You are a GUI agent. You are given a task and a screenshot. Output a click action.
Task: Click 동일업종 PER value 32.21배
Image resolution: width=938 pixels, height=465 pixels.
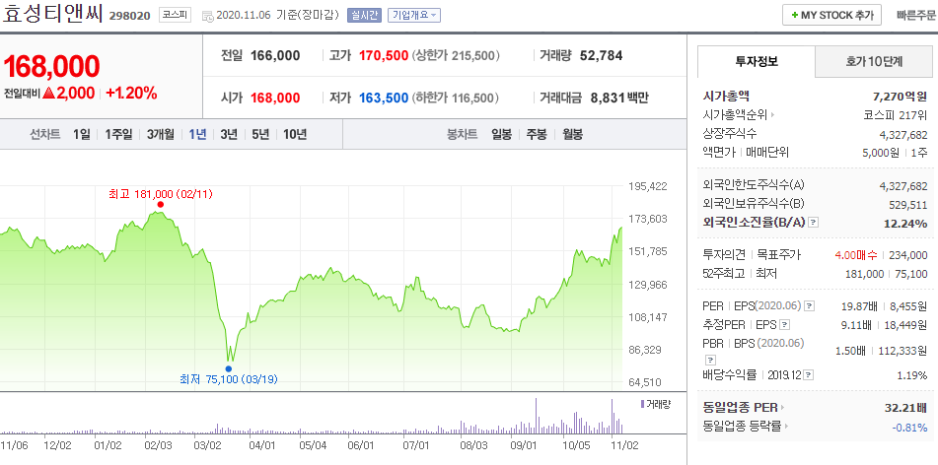pyautogui.click(x=905, y=408)
